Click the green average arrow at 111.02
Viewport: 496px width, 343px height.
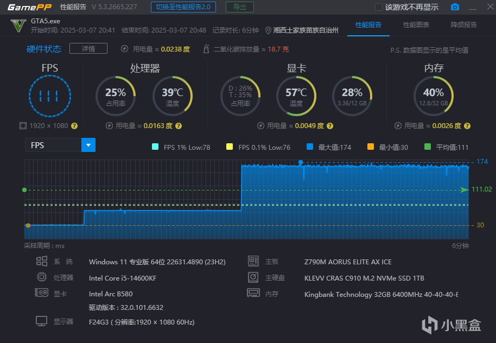(x=464, y=189)
